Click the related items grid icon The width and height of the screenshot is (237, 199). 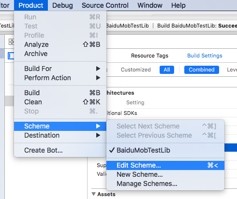point(11,42)
